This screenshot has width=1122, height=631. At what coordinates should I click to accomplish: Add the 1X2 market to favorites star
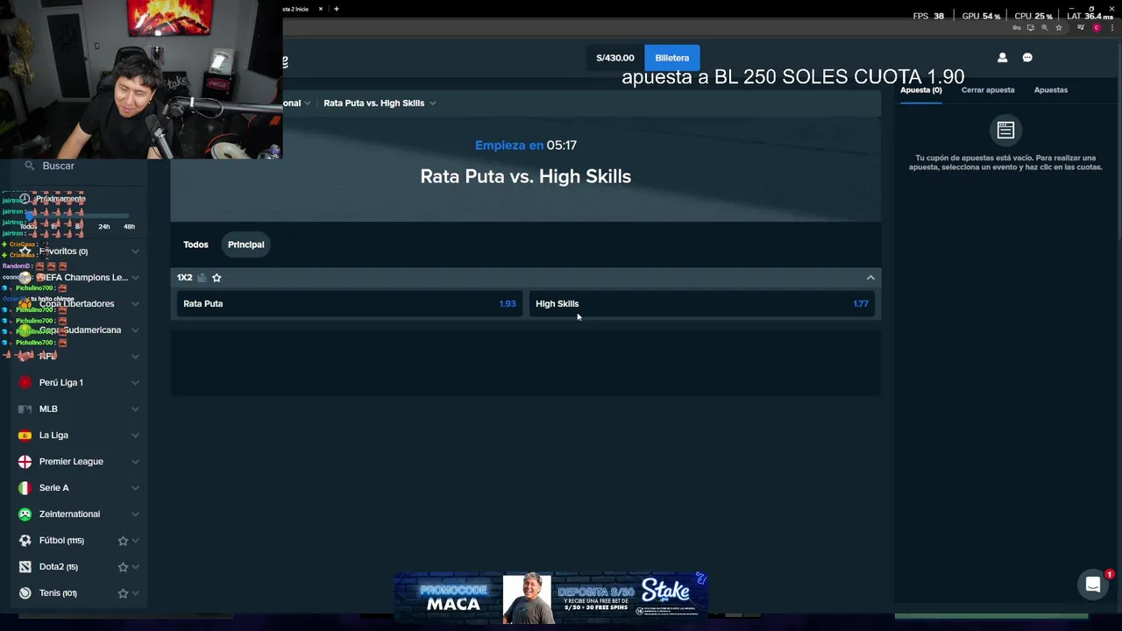tap(217, 278)
